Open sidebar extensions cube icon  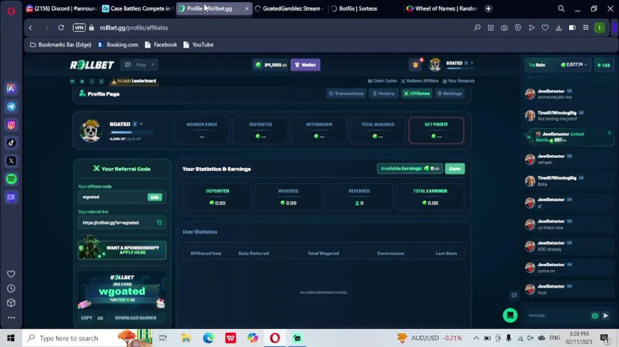(x=11, y=303)
